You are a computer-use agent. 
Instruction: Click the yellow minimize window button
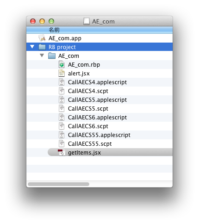point(42,21)
